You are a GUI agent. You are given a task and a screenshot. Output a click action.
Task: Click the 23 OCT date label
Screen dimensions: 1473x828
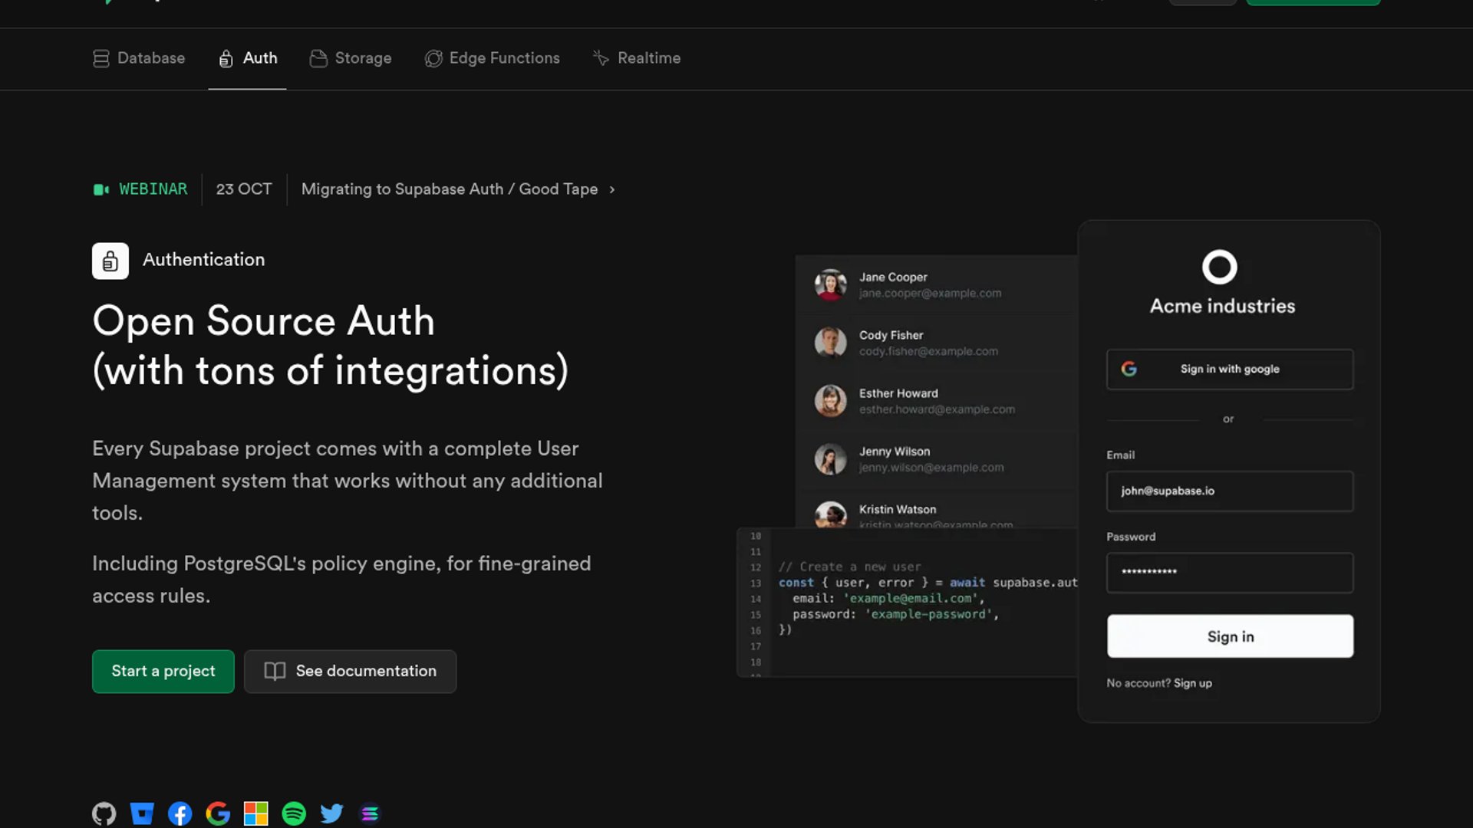tap(244, 189)
